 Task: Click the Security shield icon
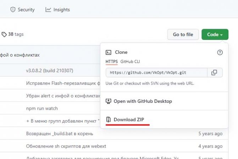pos(13,10)
